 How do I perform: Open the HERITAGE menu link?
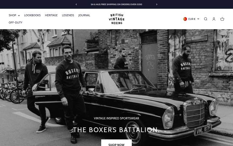coord(51,15)
